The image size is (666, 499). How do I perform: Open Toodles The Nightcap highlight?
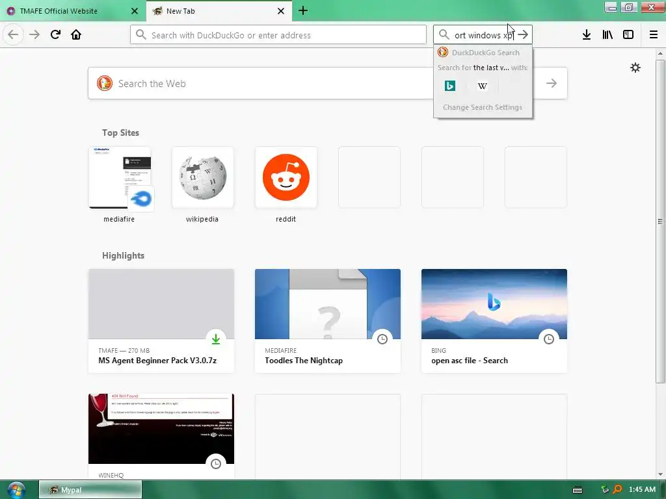(x=328, y=321)
